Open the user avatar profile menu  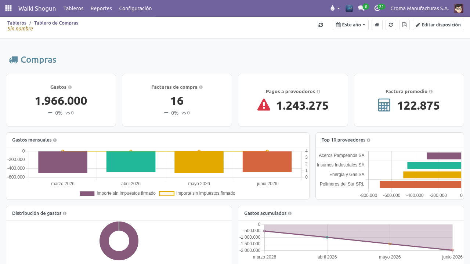[x=459, y=8]
